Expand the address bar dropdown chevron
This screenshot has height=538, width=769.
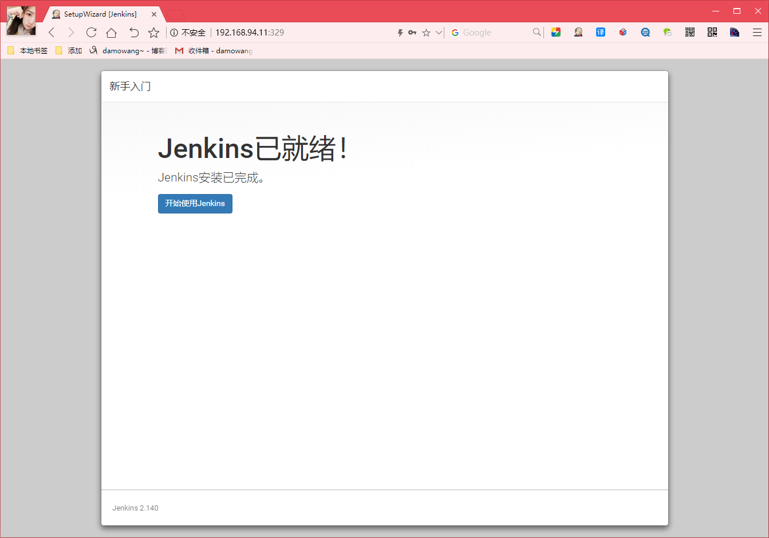tap(439, 33)
